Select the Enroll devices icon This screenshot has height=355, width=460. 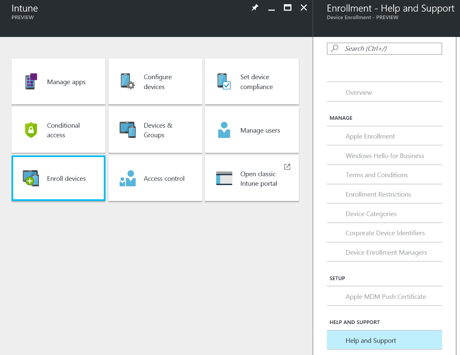pos(31,178)
